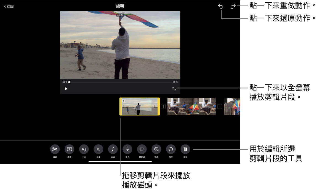Expand the viewer to fullscreen
The image size is (317, 191).
point(174,89)
